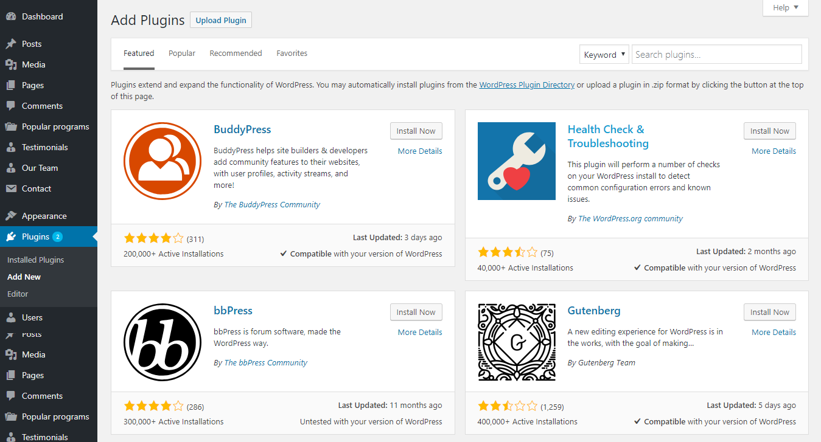
Task: Click the Plugins plug icon in sidebar
Action: pyautogui.click(x=11, y=237)
